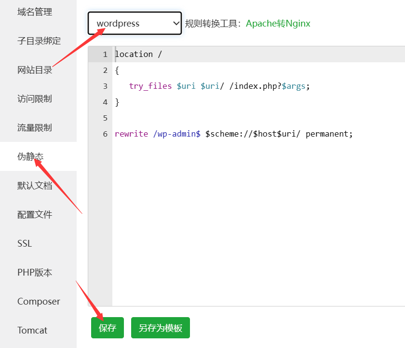Switch to the 配置文件 tab
Screen dimensions: 405x348
35,215
